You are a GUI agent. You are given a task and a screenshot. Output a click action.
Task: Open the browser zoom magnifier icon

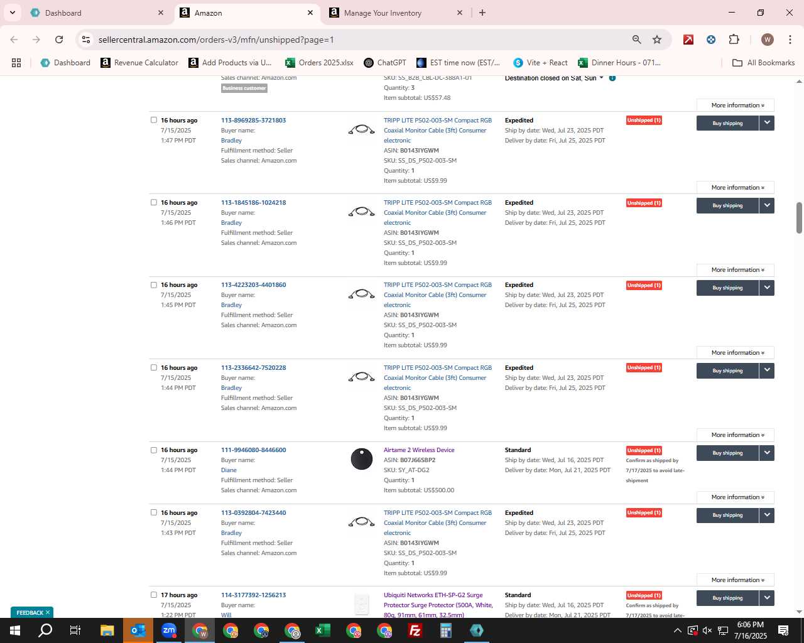637,40
